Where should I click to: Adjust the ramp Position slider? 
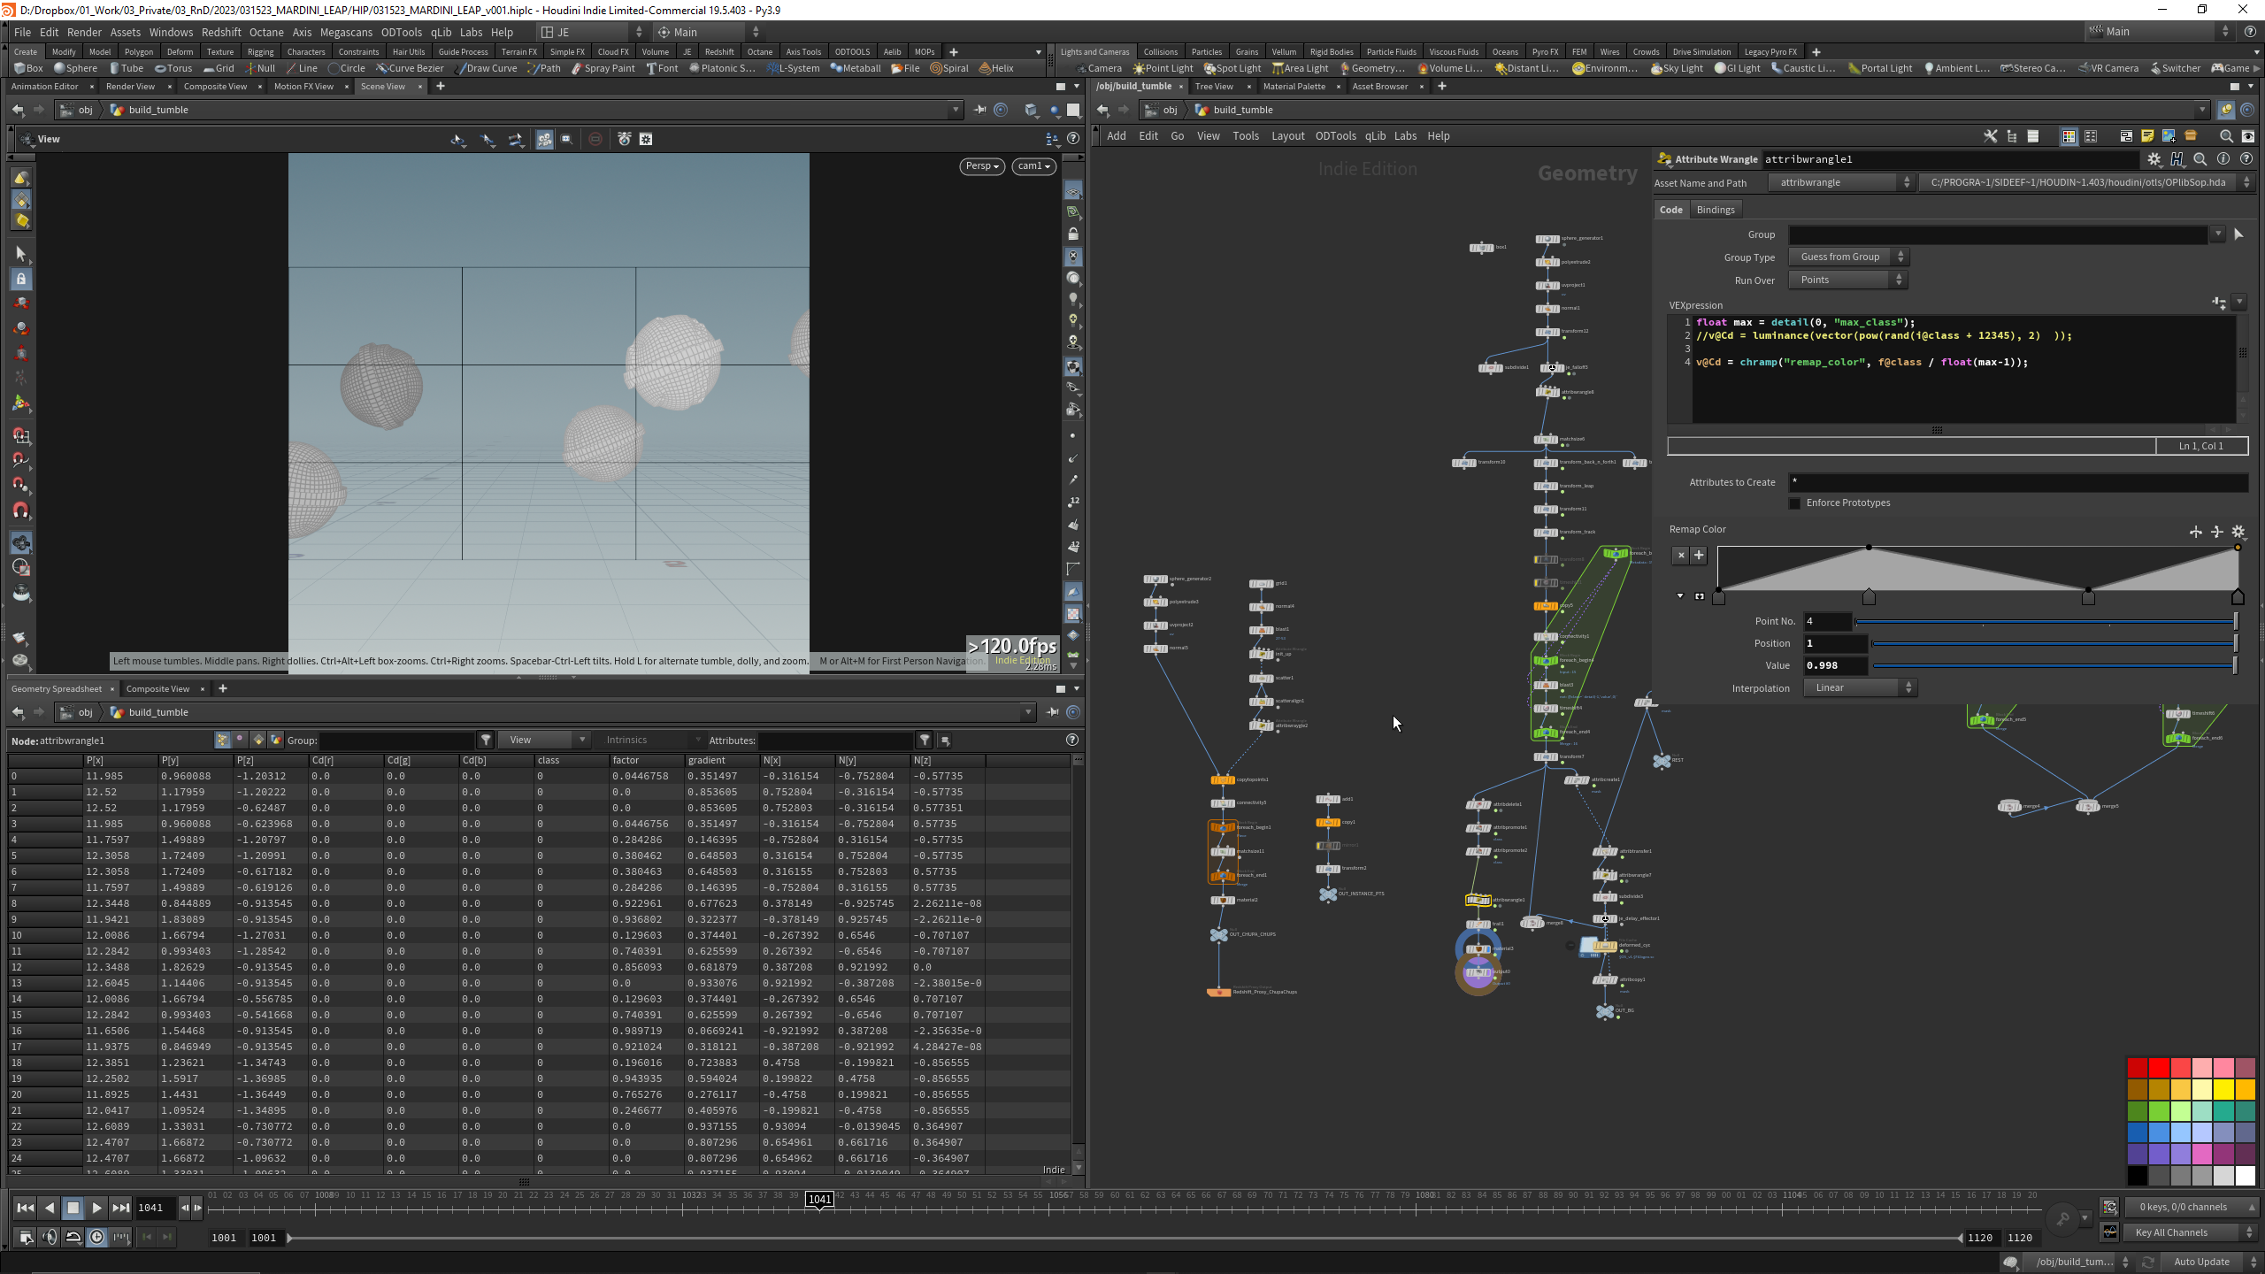2054,643
